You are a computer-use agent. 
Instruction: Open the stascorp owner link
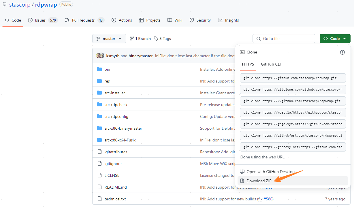coord(20,5)
